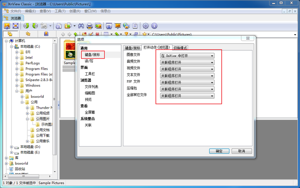Open the 图像文件 open-action dropdown
This screenshot has height=188, width=300.
point(187,56)
